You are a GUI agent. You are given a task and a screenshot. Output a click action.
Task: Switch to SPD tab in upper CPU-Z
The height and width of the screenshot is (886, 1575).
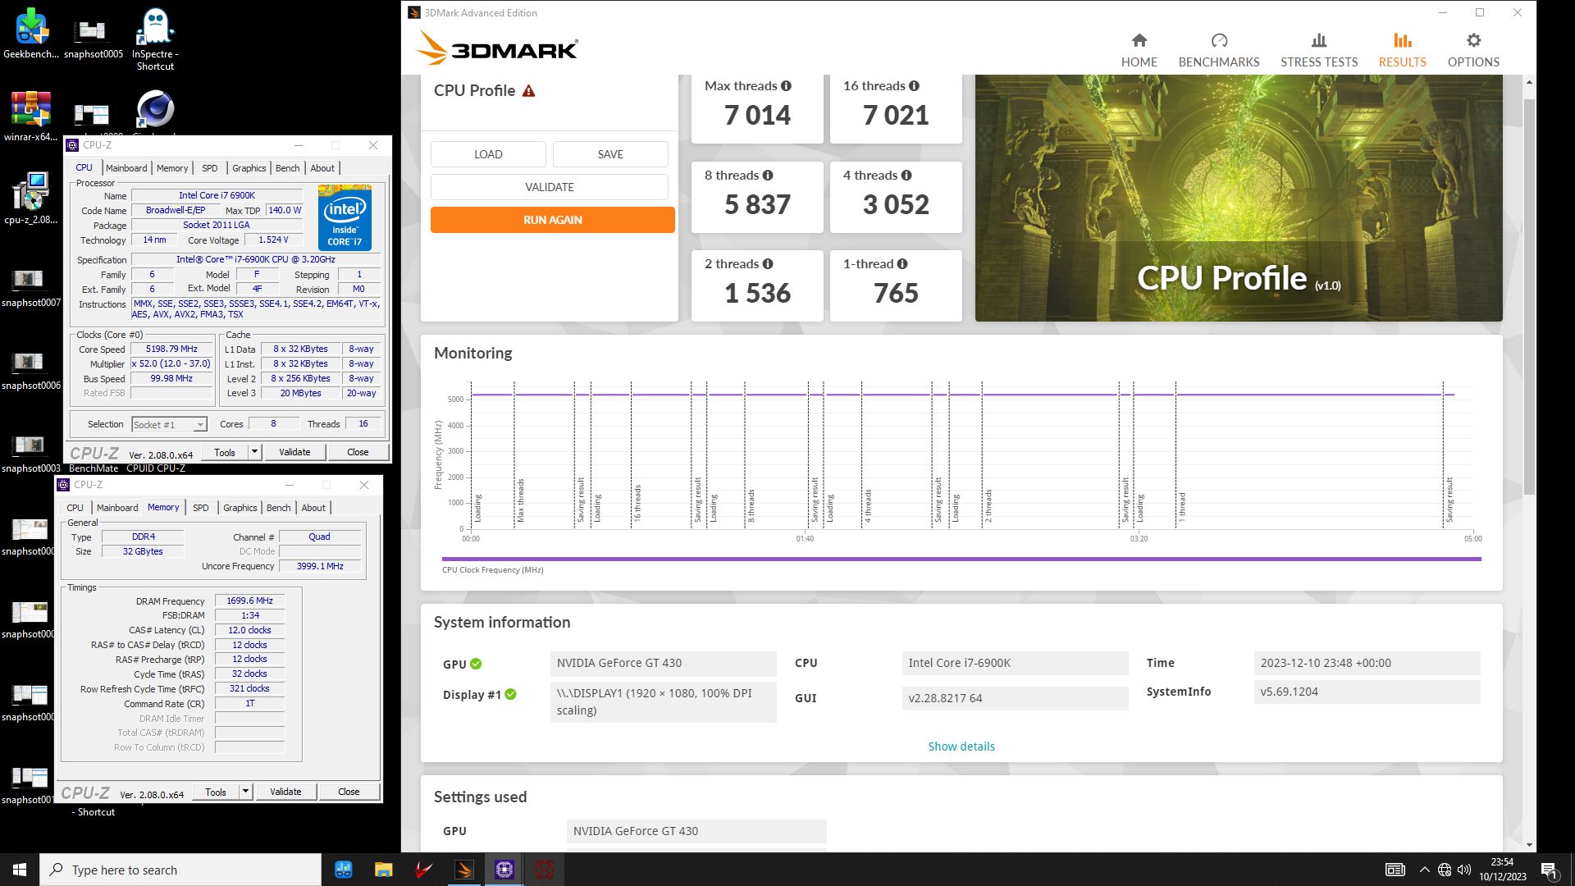point(210,168)
